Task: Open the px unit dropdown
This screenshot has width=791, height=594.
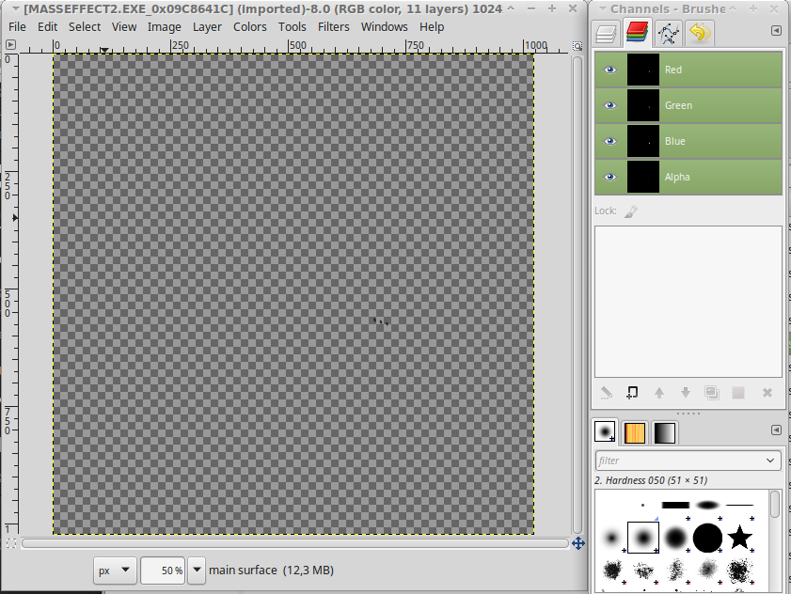Action: [x=115, y=571]
